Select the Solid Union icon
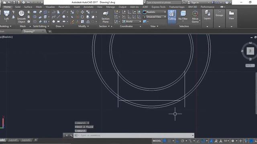The width and height of the screenshot is (257, 144). tap(35, 12)
